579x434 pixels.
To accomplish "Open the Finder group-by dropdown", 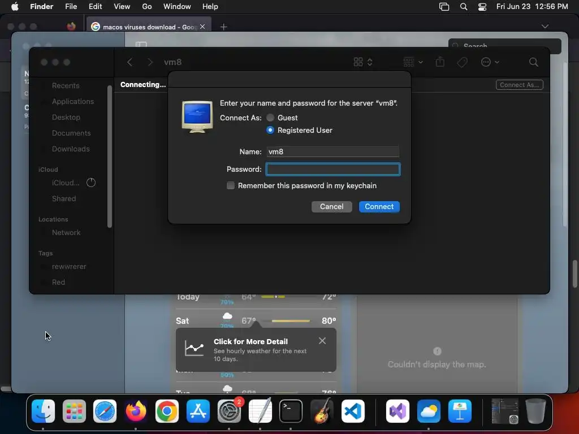I will [x=413, y=62].
